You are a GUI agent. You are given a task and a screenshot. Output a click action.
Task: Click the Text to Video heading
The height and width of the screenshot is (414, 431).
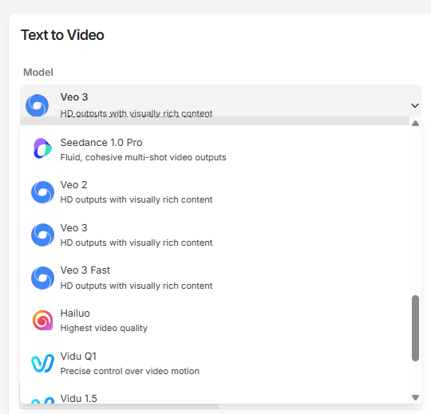pos(62,35)
